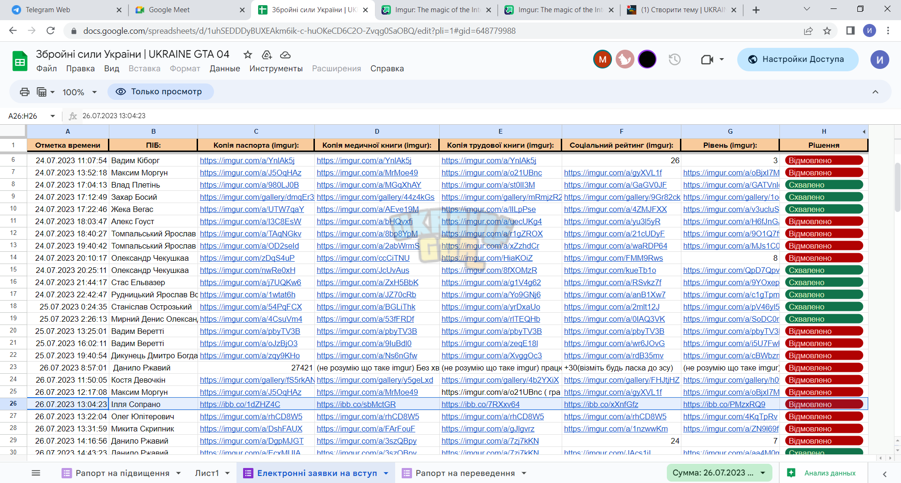The image size is (901, 483).
Task: Open Рапорт на підвищення sheet menu arrow
Action: point(178,473)
